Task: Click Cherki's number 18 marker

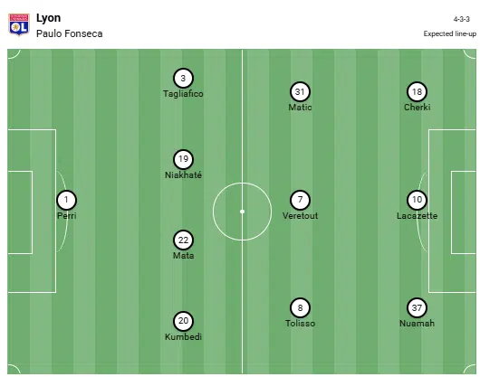Action: coord(417,91)
